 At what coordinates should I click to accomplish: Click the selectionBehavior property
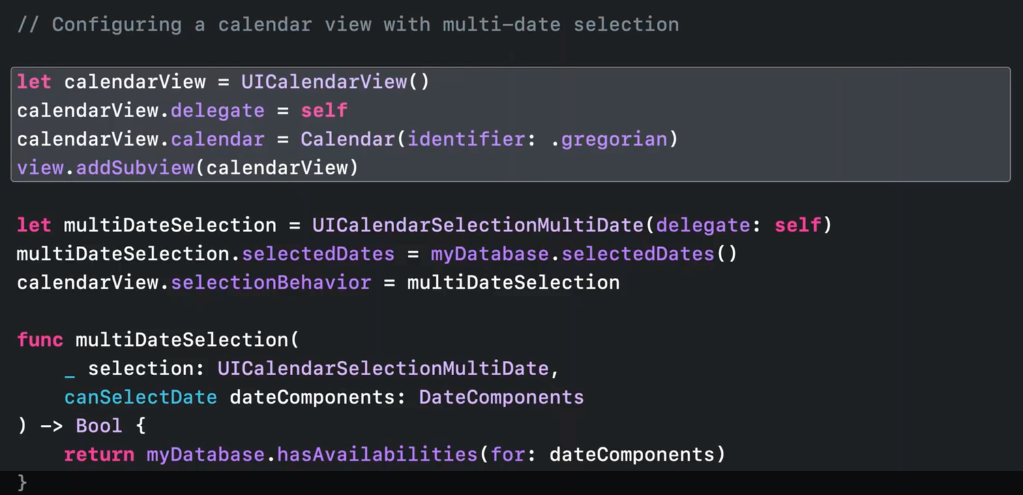tap(271, 282)
